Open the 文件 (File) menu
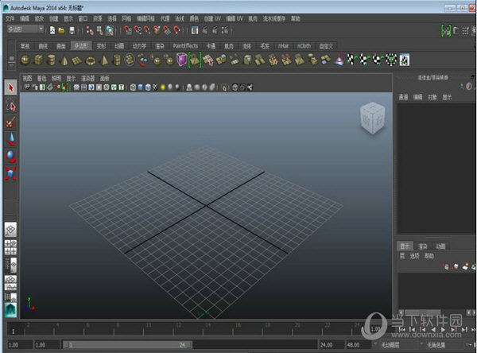Viewport: 477px width, 353px height. coord(10,18)
